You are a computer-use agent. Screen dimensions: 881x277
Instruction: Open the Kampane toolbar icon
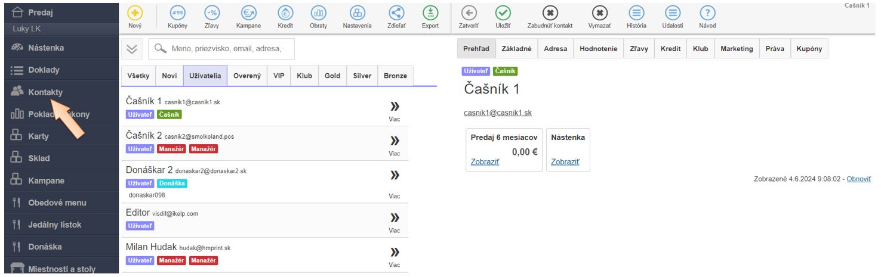click(x=248, y=13)
